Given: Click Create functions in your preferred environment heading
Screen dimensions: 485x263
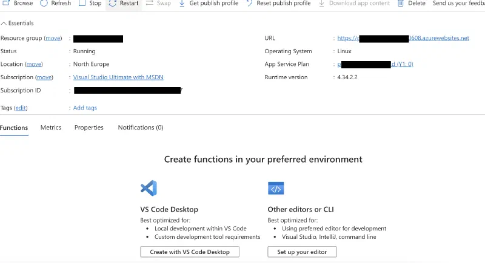Looking at the screenshot, I should pyautogui.click(x=263, y=160).
